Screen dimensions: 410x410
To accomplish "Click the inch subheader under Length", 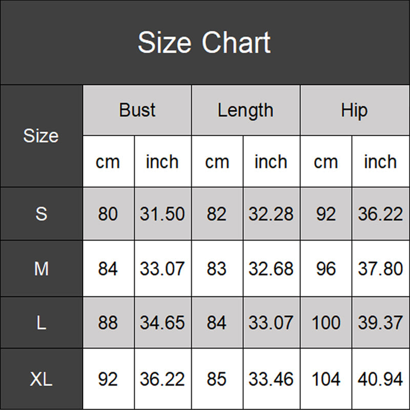I will click(x=271, y=162).
